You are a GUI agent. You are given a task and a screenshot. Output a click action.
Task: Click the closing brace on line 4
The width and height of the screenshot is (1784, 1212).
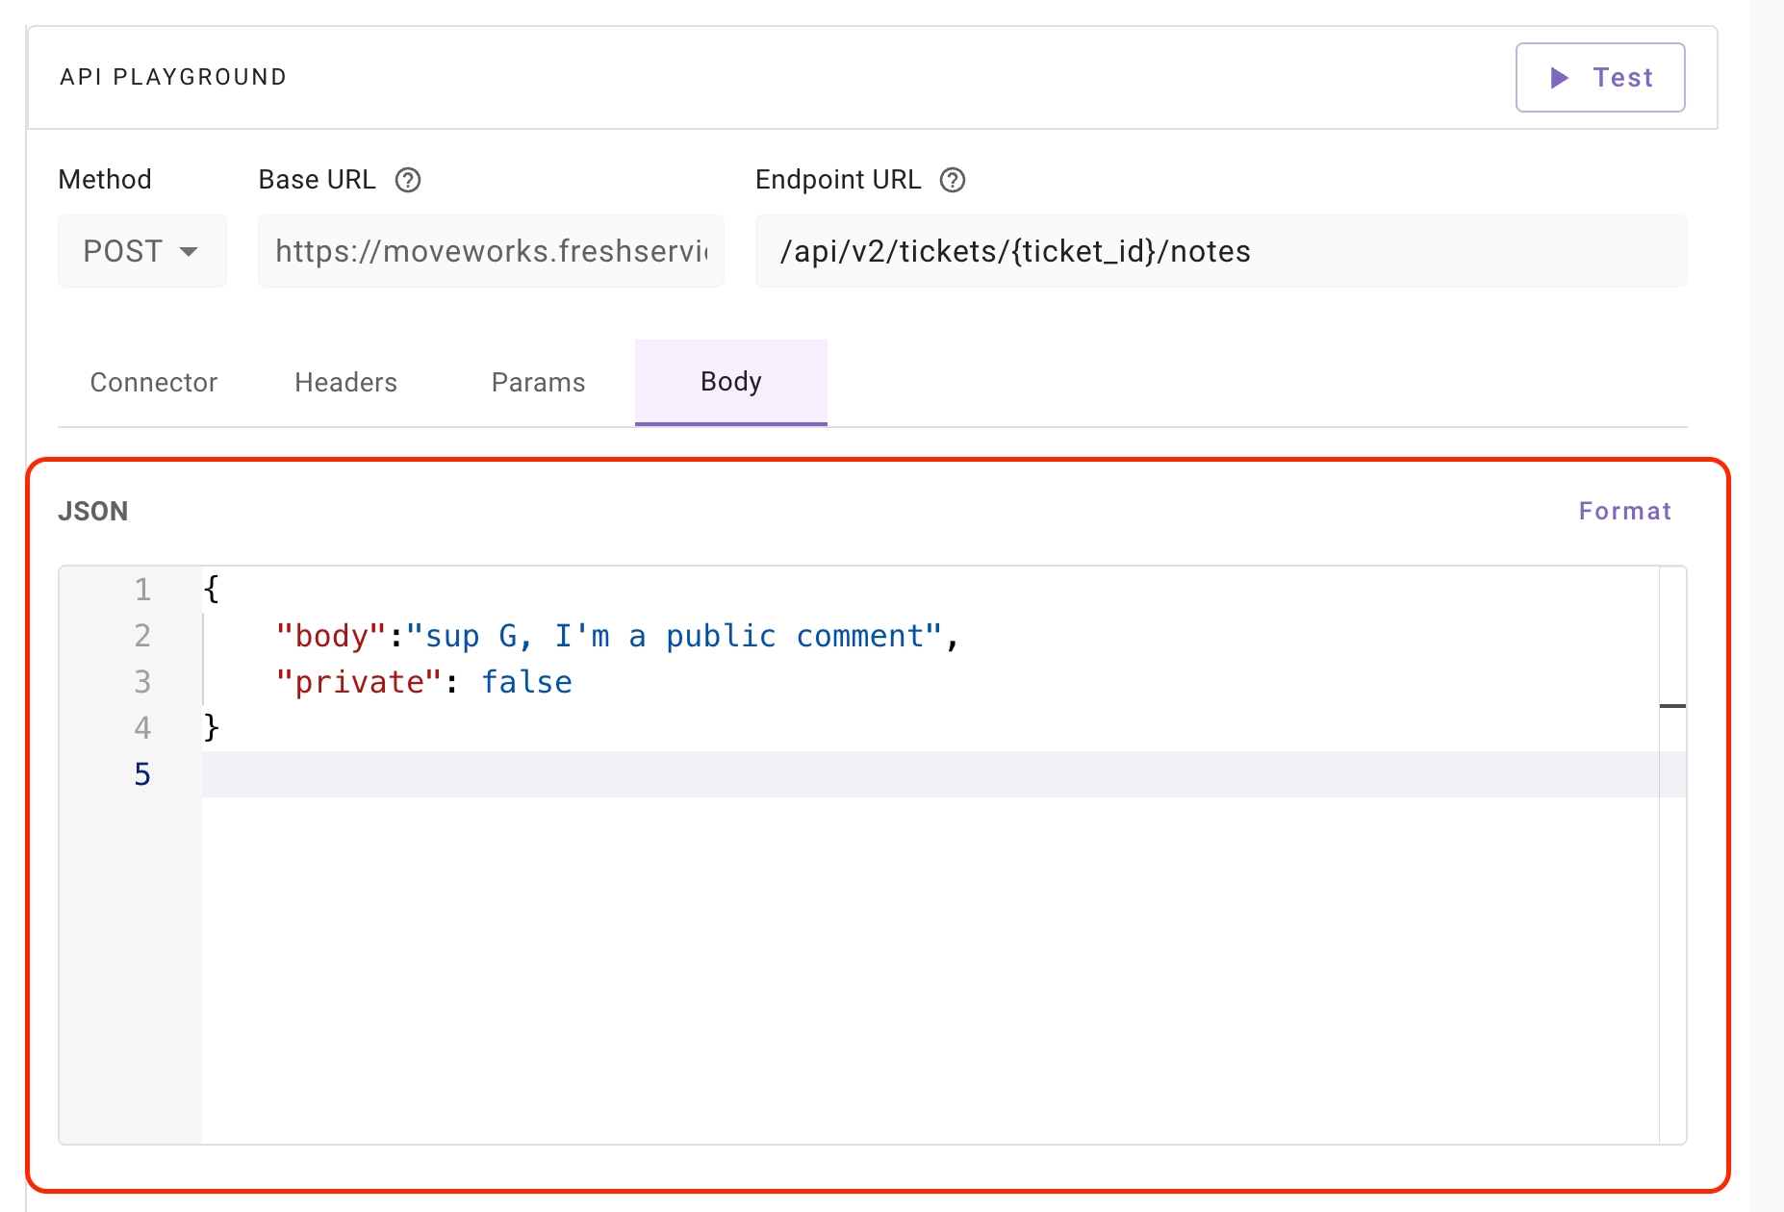click(x=212, y=728)
